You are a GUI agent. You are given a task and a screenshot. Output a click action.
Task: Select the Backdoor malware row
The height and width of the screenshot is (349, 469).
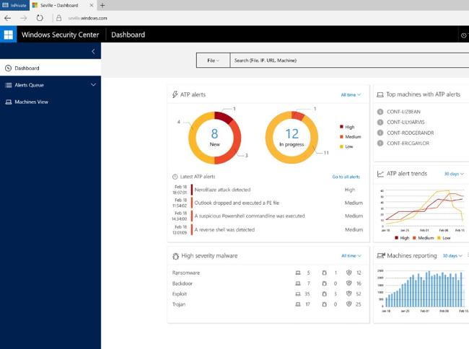[x=267, y=283]
